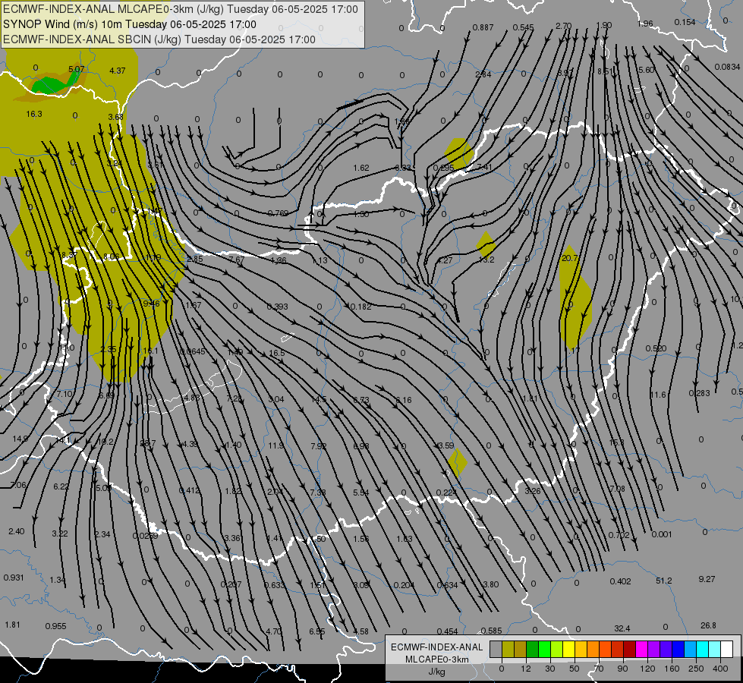The image size is (743, 683).
Task: Click the legend tick label 90
Action: (x=622, y=669)
